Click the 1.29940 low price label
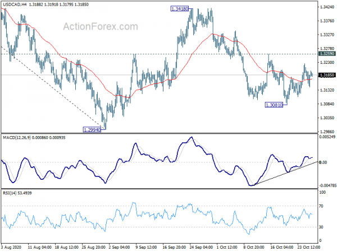Screen dimensions: 337x252 tap(92, 130)
